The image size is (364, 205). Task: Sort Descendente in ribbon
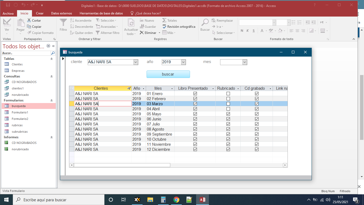tap(82, 27)
